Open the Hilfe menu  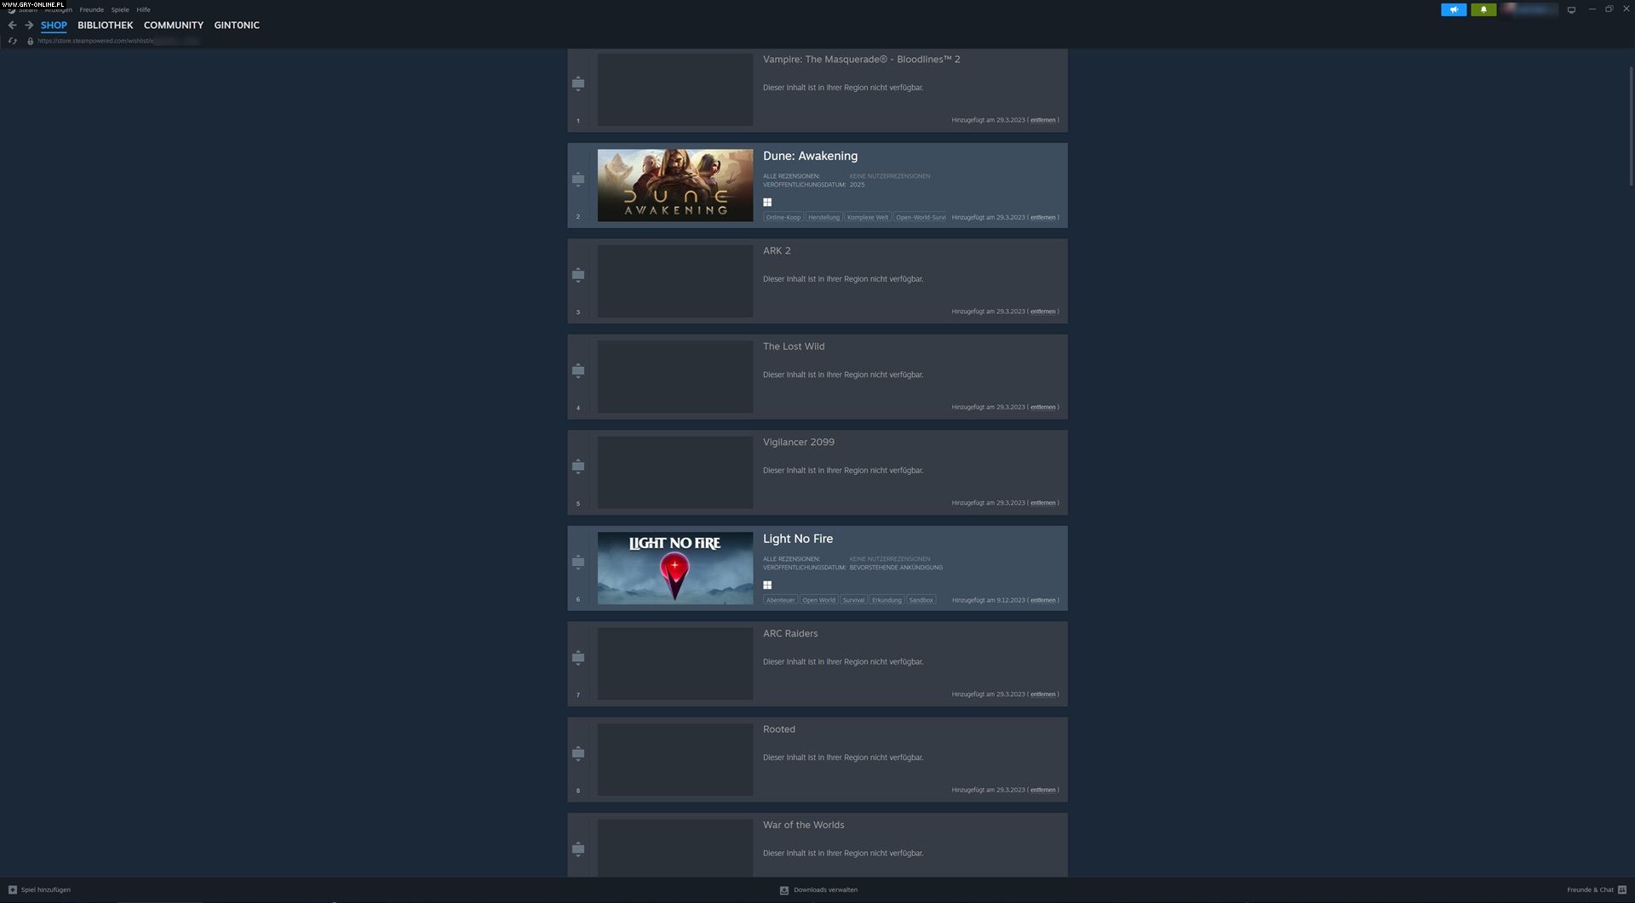click(x=143, y=10)
